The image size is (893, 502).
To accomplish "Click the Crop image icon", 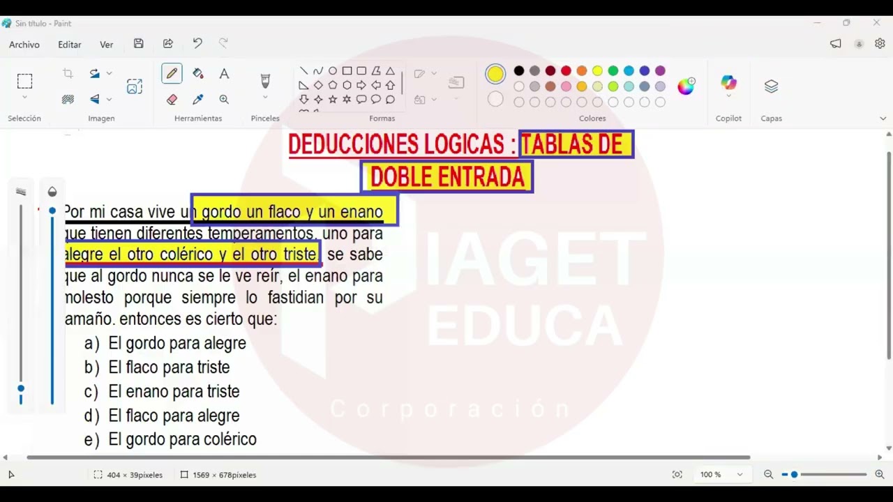I will click(x=68, y=73).
